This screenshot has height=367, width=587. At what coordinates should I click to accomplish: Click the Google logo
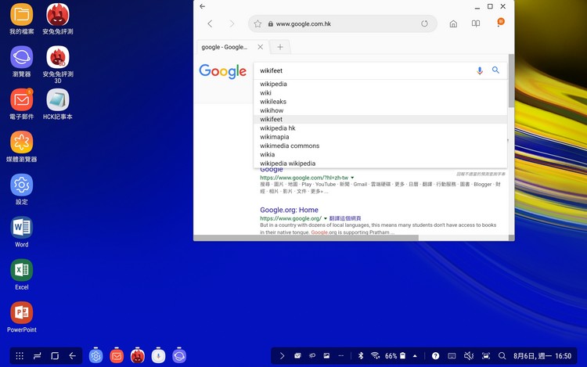tap(223, 71)
